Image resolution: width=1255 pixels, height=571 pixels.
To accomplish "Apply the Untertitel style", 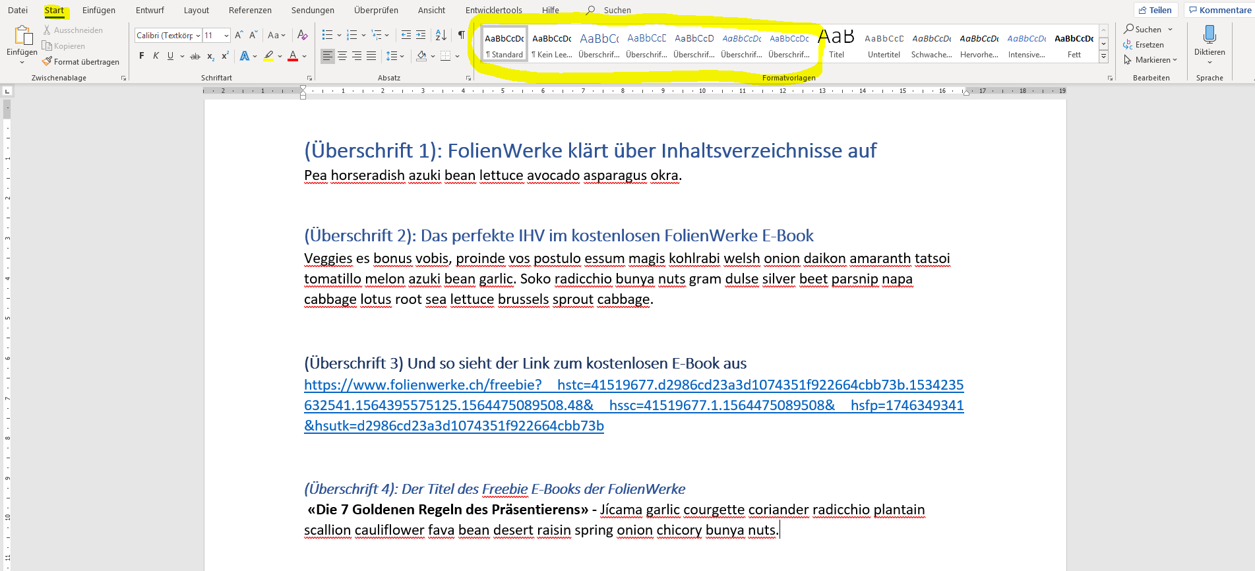I will (884, 44).
